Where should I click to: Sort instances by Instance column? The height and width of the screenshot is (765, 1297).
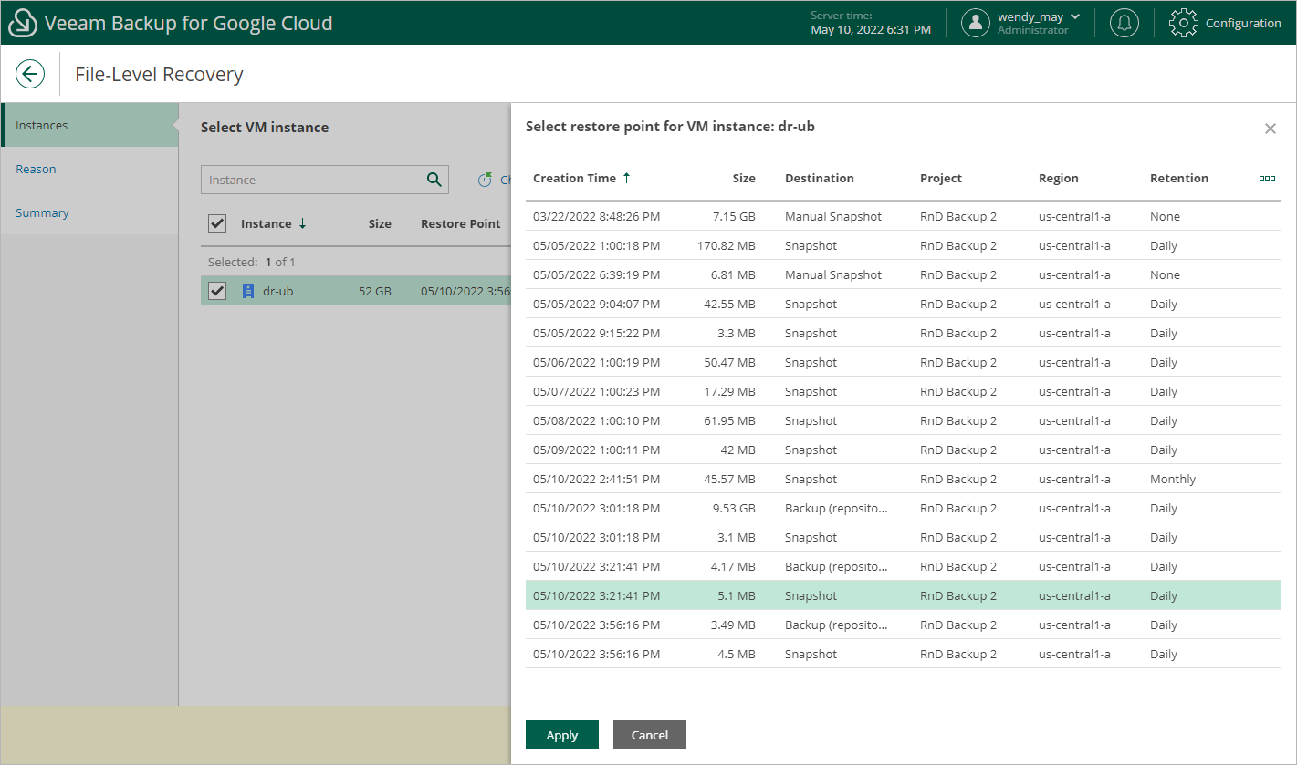pyautogui.click(x=273, y=223)
